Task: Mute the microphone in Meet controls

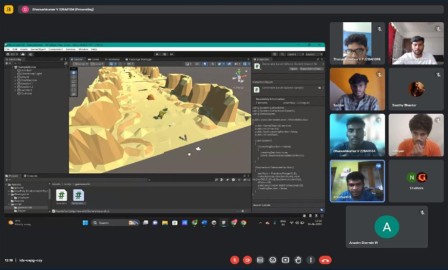Action: (235, 260)
